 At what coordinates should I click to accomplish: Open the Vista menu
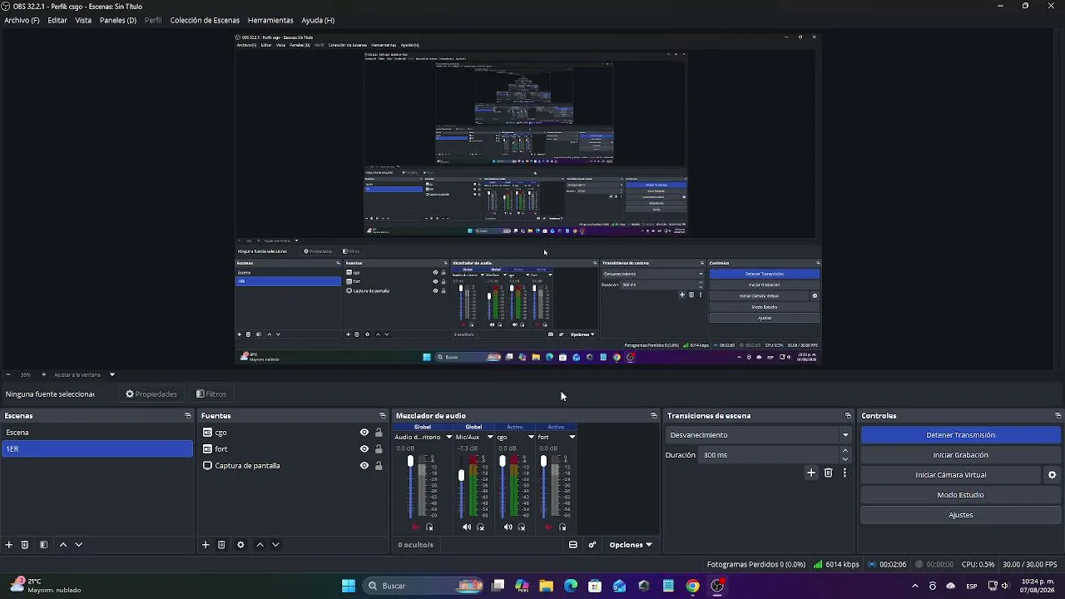coord(83,20)
